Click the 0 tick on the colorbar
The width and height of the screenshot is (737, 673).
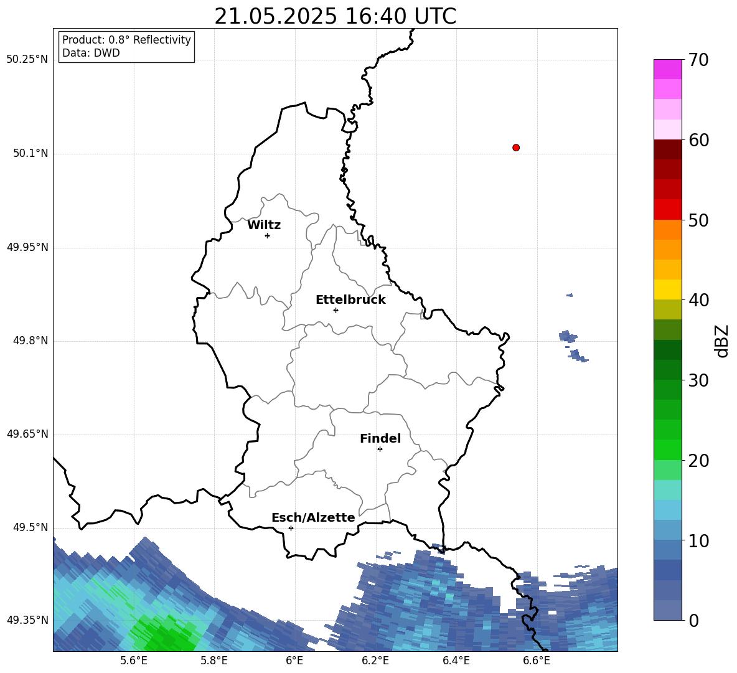point(693,620)
